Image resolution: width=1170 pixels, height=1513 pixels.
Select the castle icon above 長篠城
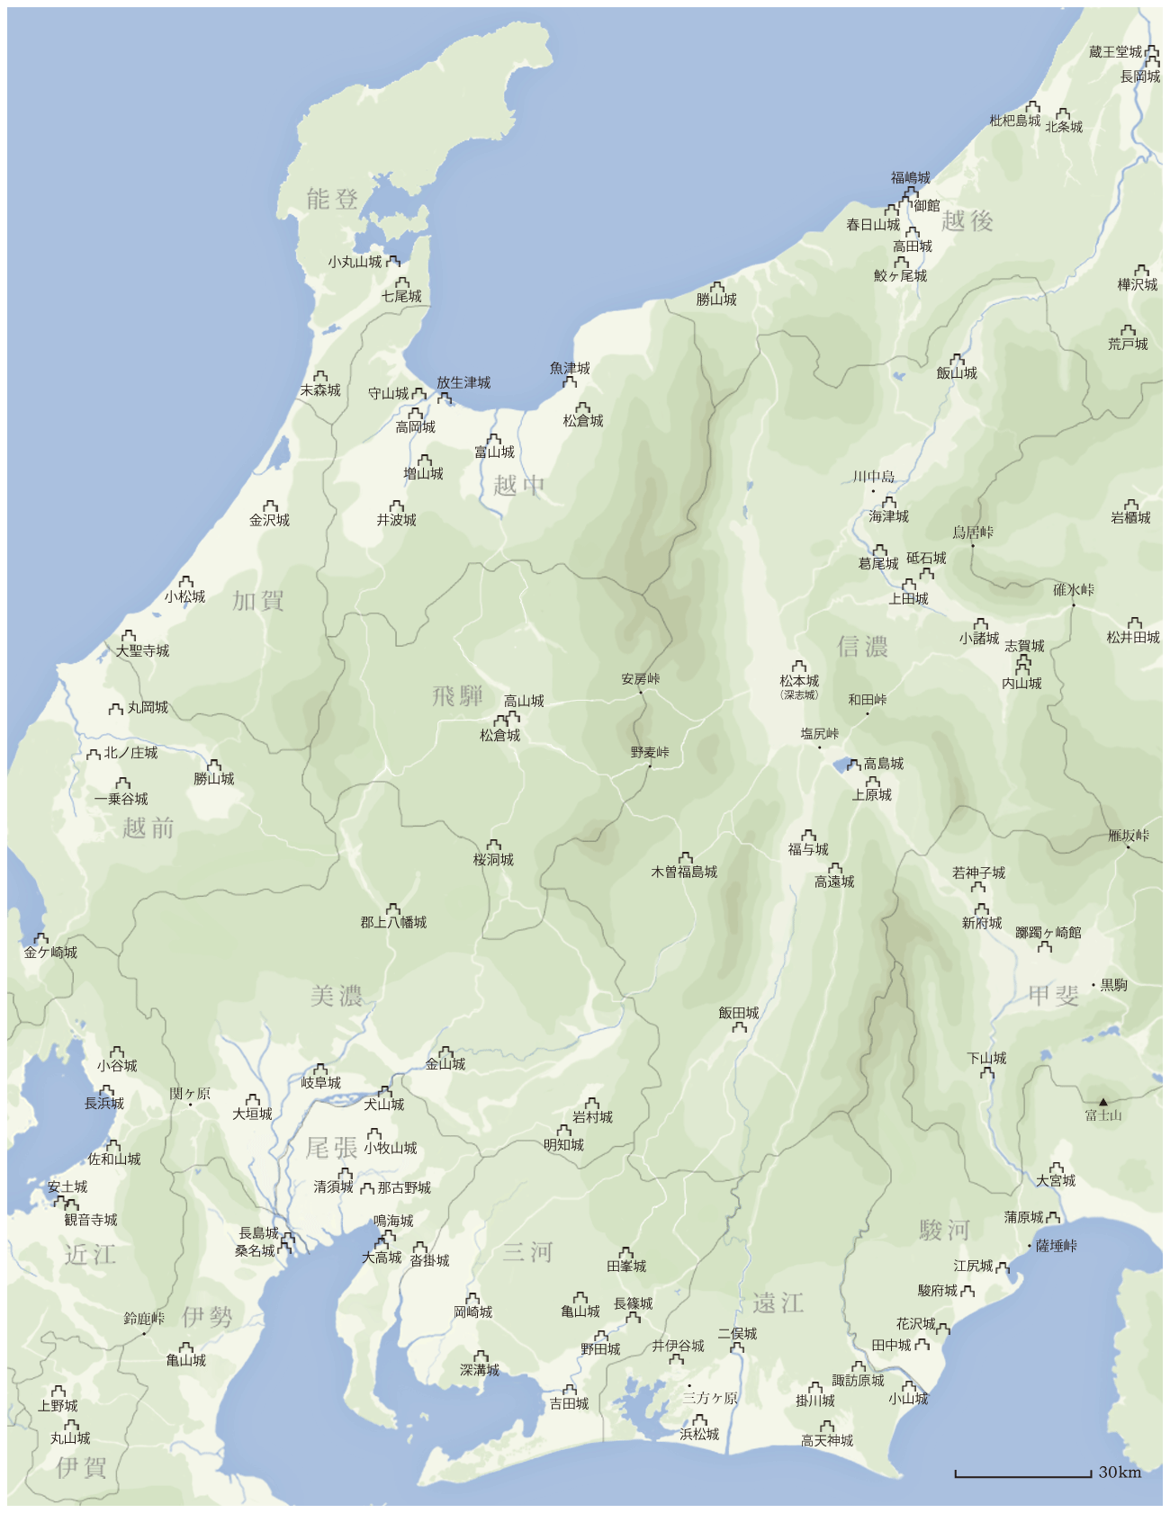634,1317
